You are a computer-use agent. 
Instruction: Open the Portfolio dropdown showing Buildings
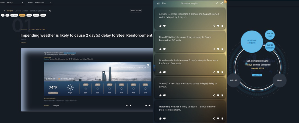(x=15, y=2)
